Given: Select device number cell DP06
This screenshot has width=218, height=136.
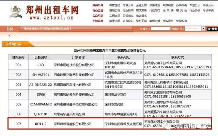Looking at the screenshot, I should pyautogui.click(x=41, y=94).
